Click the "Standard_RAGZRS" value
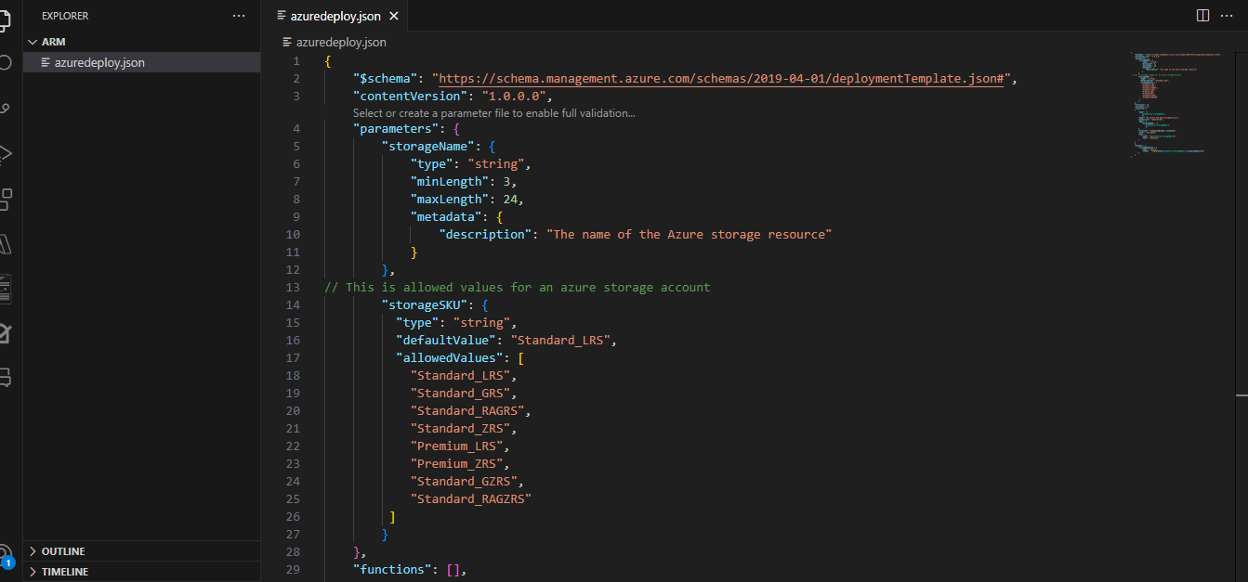Screen dimensions: 1248x582 click(x=470, y=499)
